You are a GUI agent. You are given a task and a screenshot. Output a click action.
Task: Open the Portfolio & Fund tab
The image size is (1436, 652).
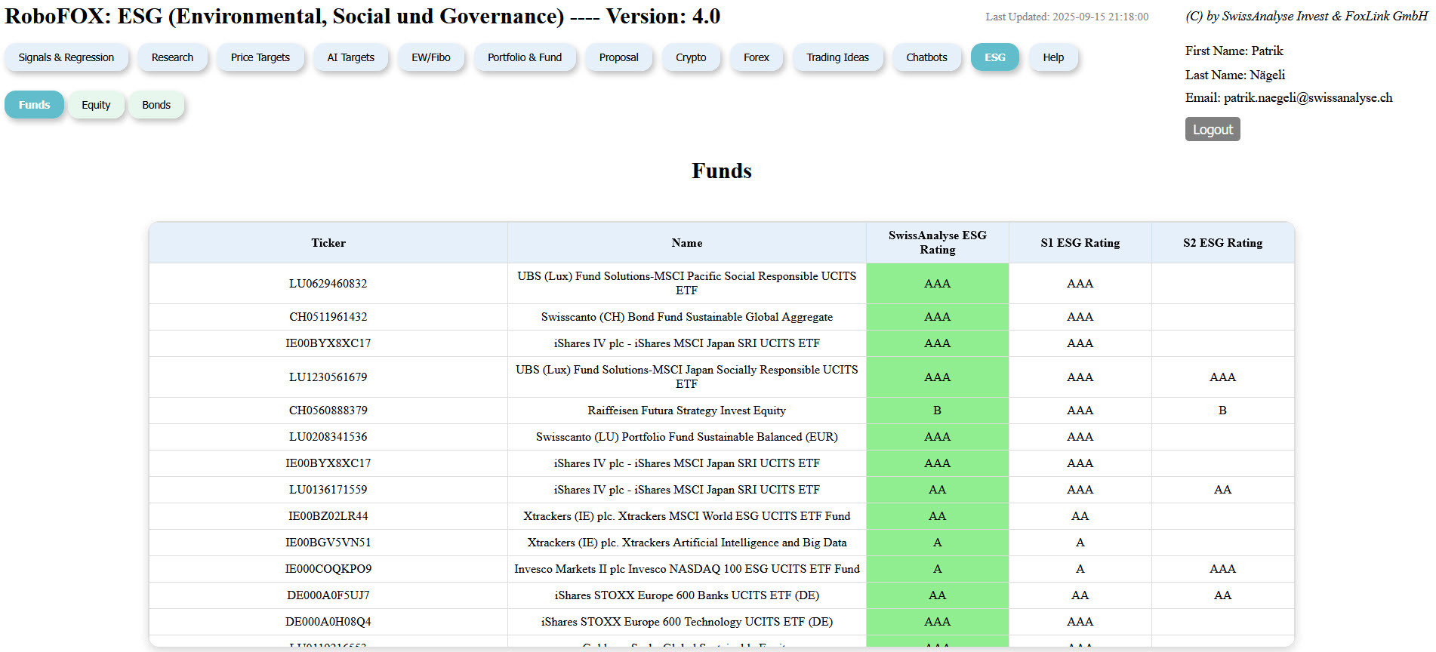click(x=525, y=57)
